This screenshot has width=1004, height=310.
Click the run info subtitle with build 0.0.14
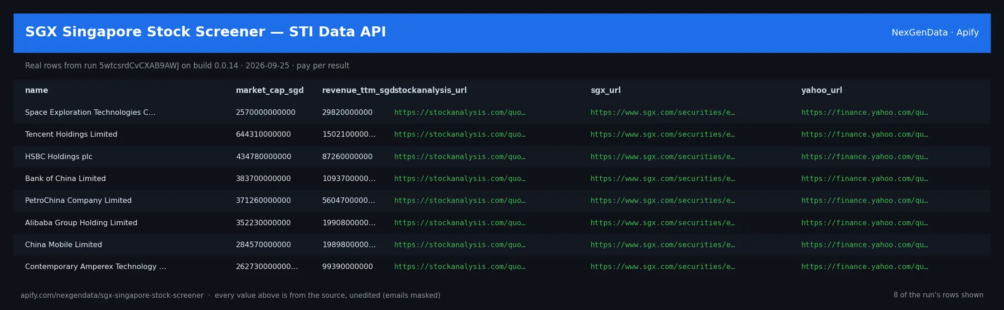[x=187, y=66]
